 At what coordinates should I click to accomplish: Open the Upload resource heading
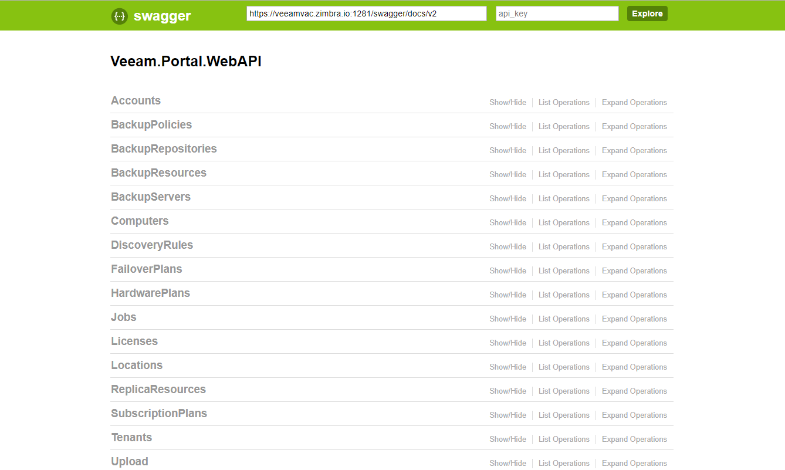click(130, 462)
